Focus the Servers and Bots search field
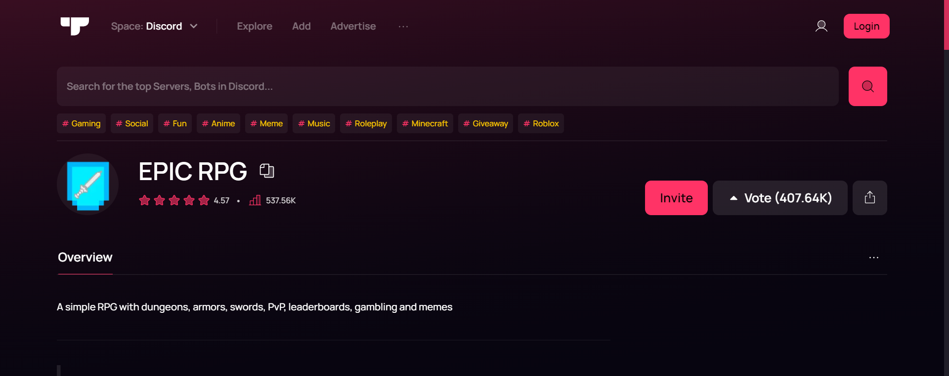This screenshot has width=949, height=376. click(x=447, y=86)
